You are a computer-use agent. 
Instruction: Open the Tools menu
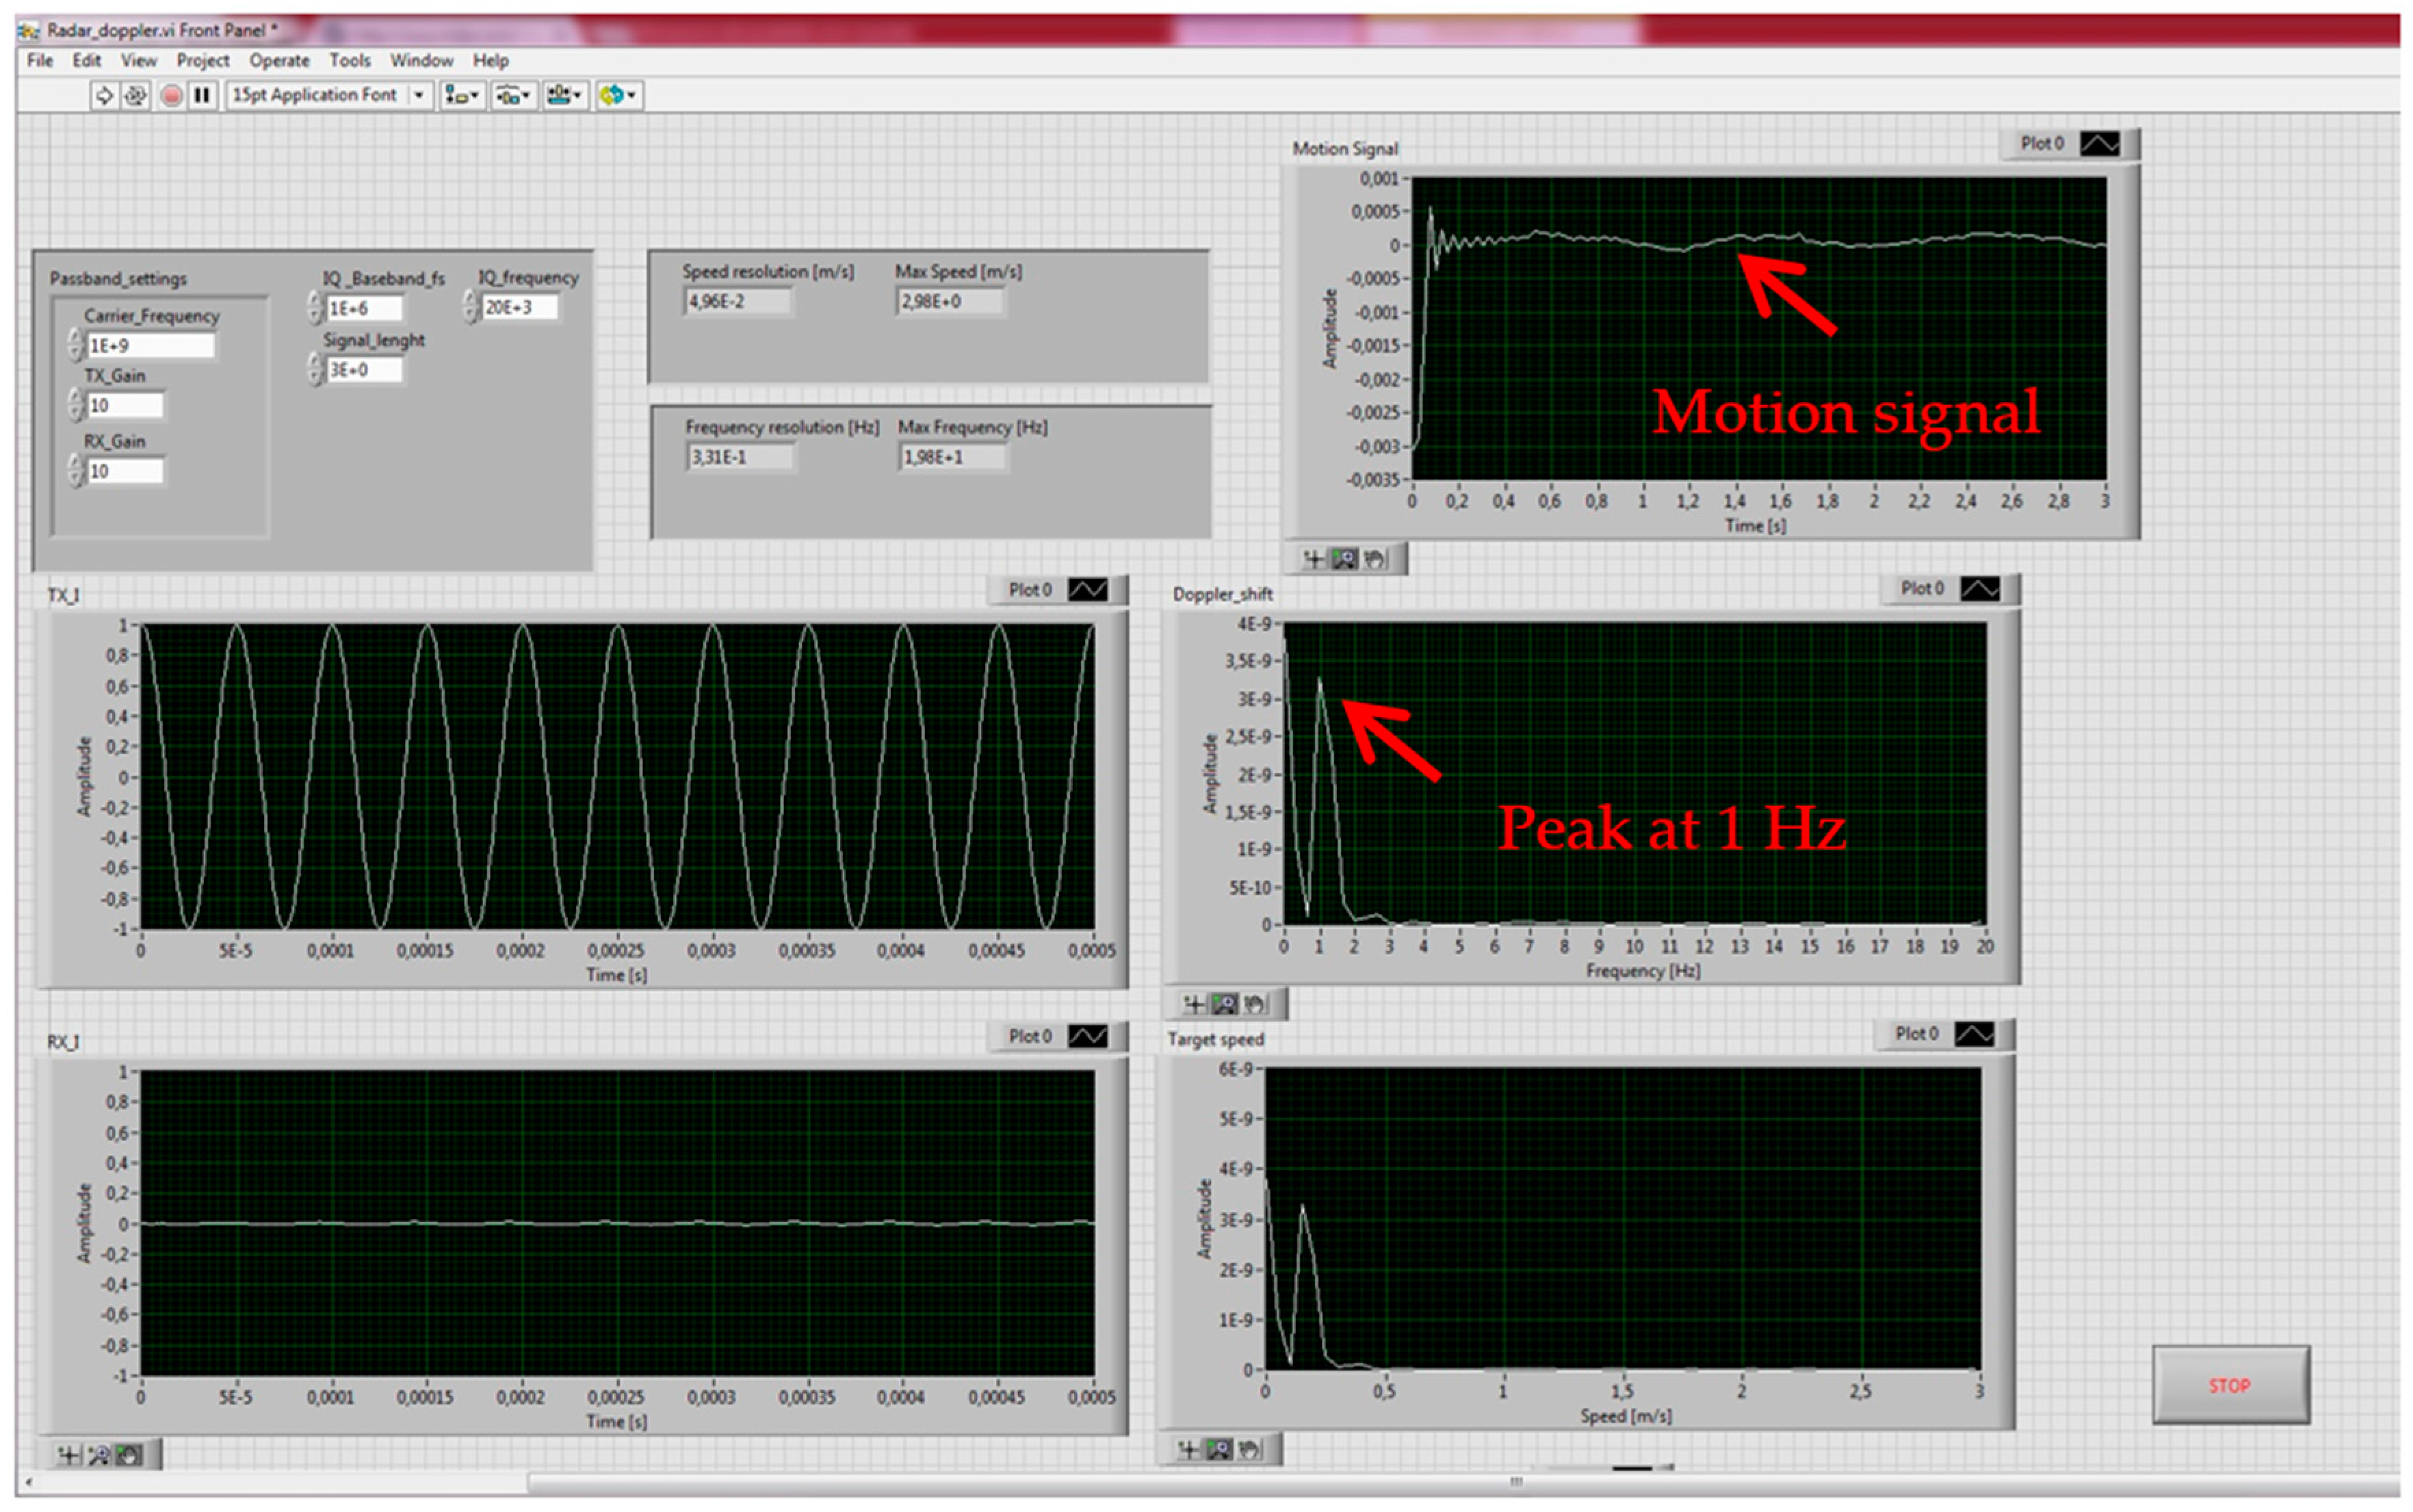point(349,61)
